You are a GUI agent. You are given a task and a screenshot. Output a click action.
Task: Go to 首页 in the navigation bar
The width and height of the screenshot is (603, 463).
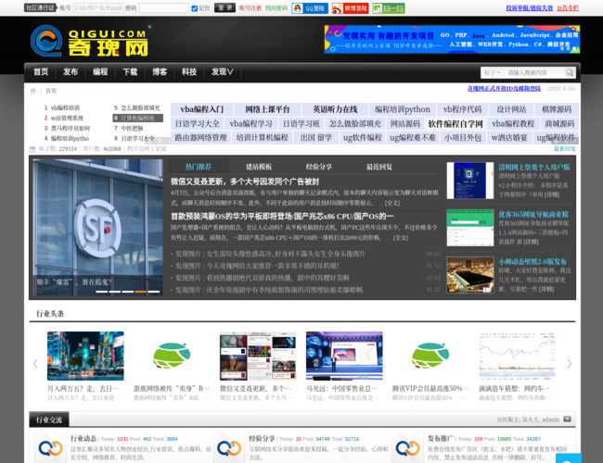[41, 72]
